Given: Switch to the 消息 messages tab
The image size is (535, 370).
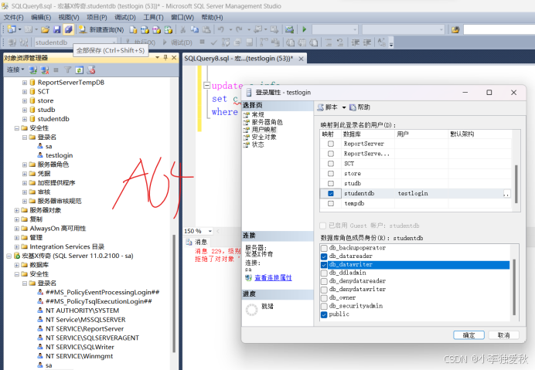Looking at the screenshot, I should click(x=197, y=242).
